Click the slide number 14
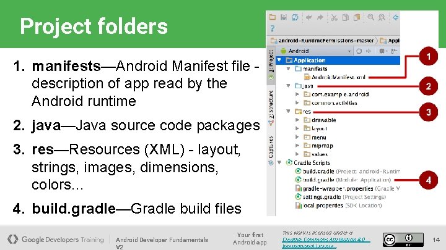The height and width of the screenshot is (250, 446). [436, 240]
